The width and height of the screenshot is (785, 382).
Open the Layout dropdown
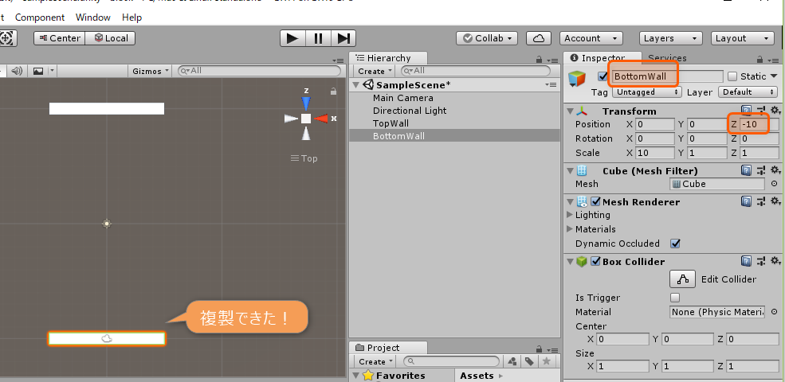point(743,38)
